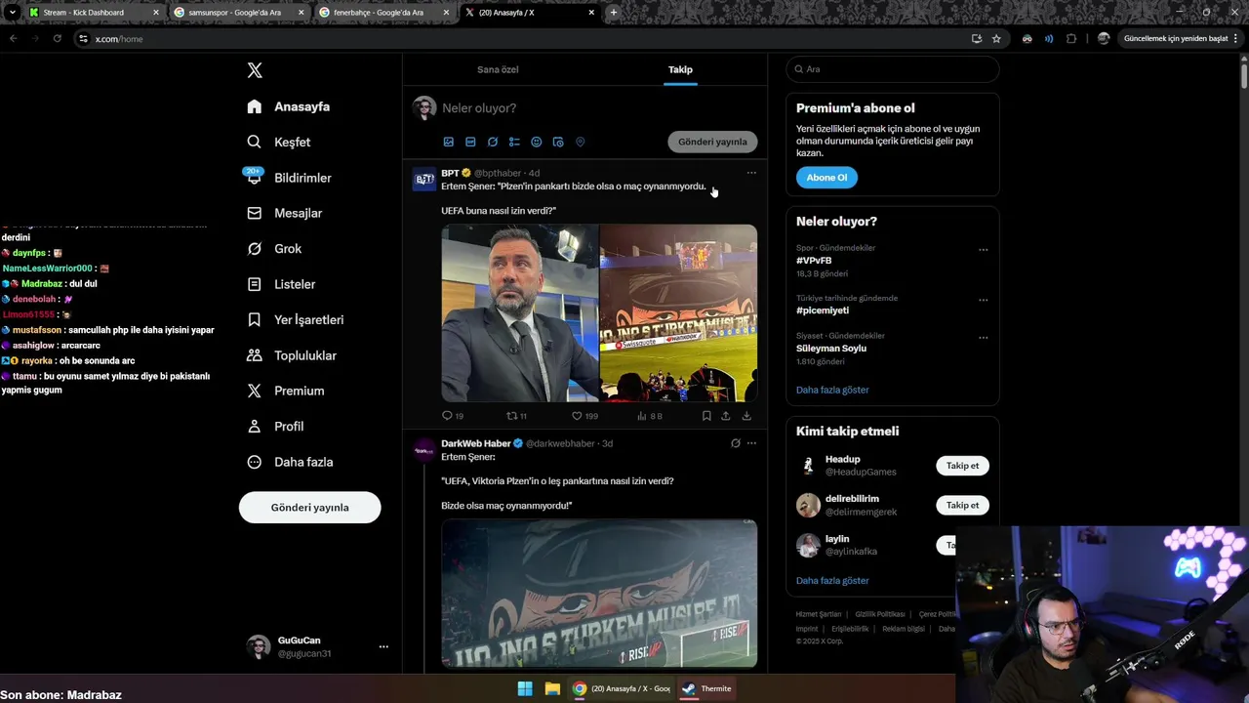Screen dimensions: 1249x703
Task: Open BPT tweet more options
Action: [x=751, y=173]
